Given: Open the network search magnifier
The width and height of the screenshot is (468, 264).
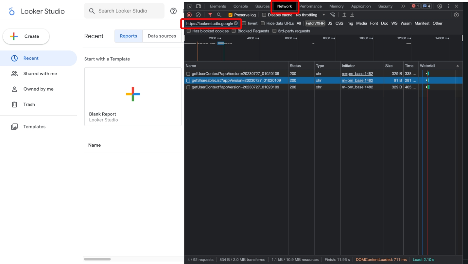Looking at the screenshot, I should (219, 15).
